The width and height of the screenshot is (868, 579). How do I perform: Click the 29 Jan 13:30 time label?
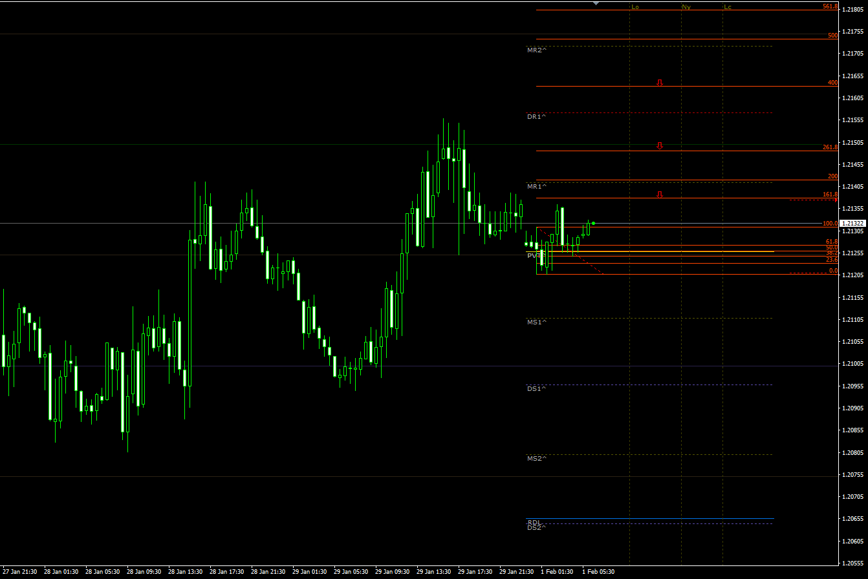(x=434, y=572)
